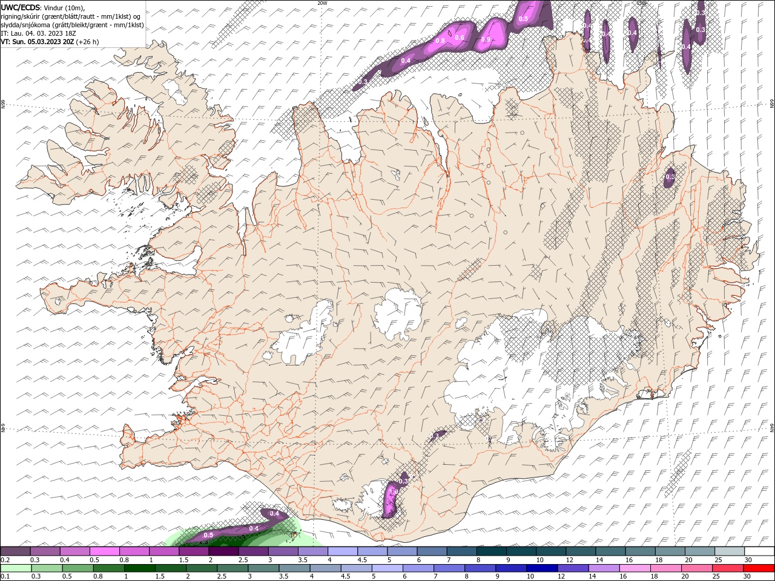This screenshot has width=775, height=581.
Task: Pick the light violet 14 swatch, lower legend
Action: pos(604,568)
